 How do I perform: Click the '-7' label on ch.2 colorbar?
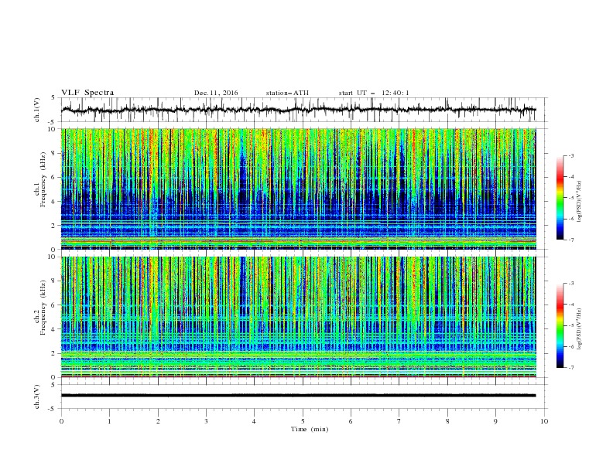point(570,368)
